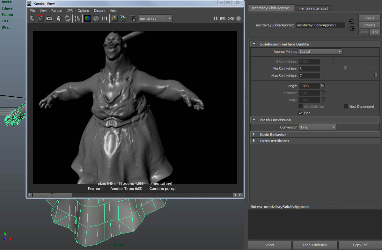Switch to mentalraySubdivApprox1 tab
Image resolution: width=382 pixels, height=250 pixels.
pos(271,8)
